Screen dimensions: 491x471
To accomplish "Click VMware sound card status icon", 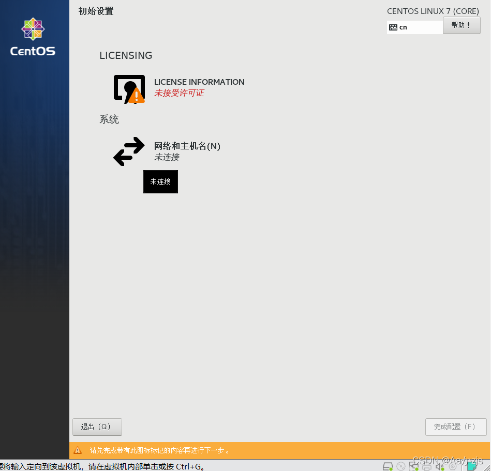I will tap(440, 466).
